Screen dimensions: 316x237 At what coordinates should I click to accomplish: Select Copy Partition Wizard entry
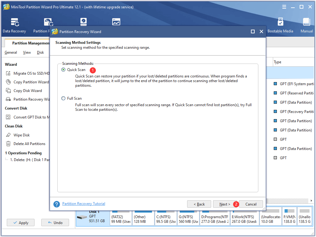[x=31, y=82]
